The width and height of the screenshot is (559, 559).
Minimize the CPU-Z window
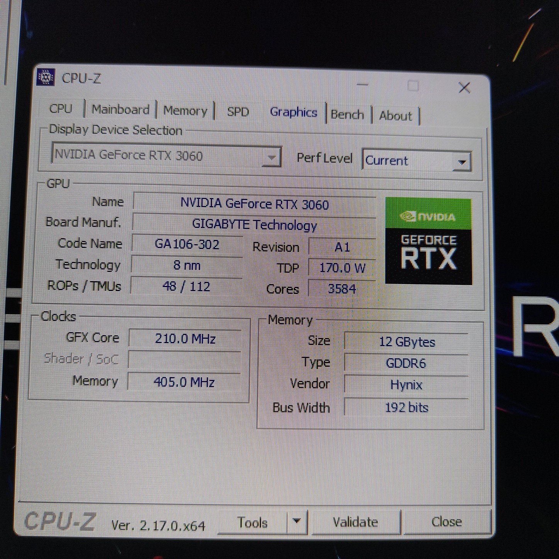point(362,85)
